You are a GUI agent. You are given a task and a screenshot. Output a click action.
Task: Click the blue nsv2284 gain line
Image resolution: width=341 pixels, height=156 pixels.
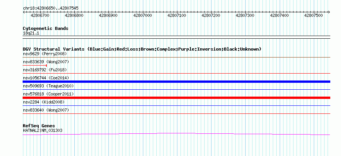[176, 105]
